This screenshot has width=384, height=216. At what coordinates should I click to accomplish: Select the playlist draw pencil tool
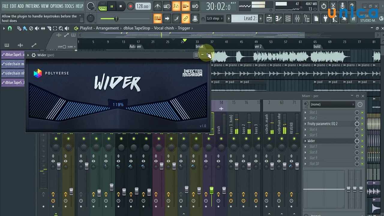(19, 28)
